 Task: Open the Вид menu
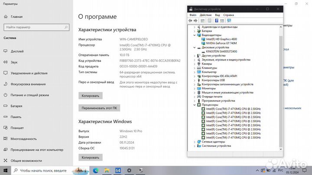217,15
